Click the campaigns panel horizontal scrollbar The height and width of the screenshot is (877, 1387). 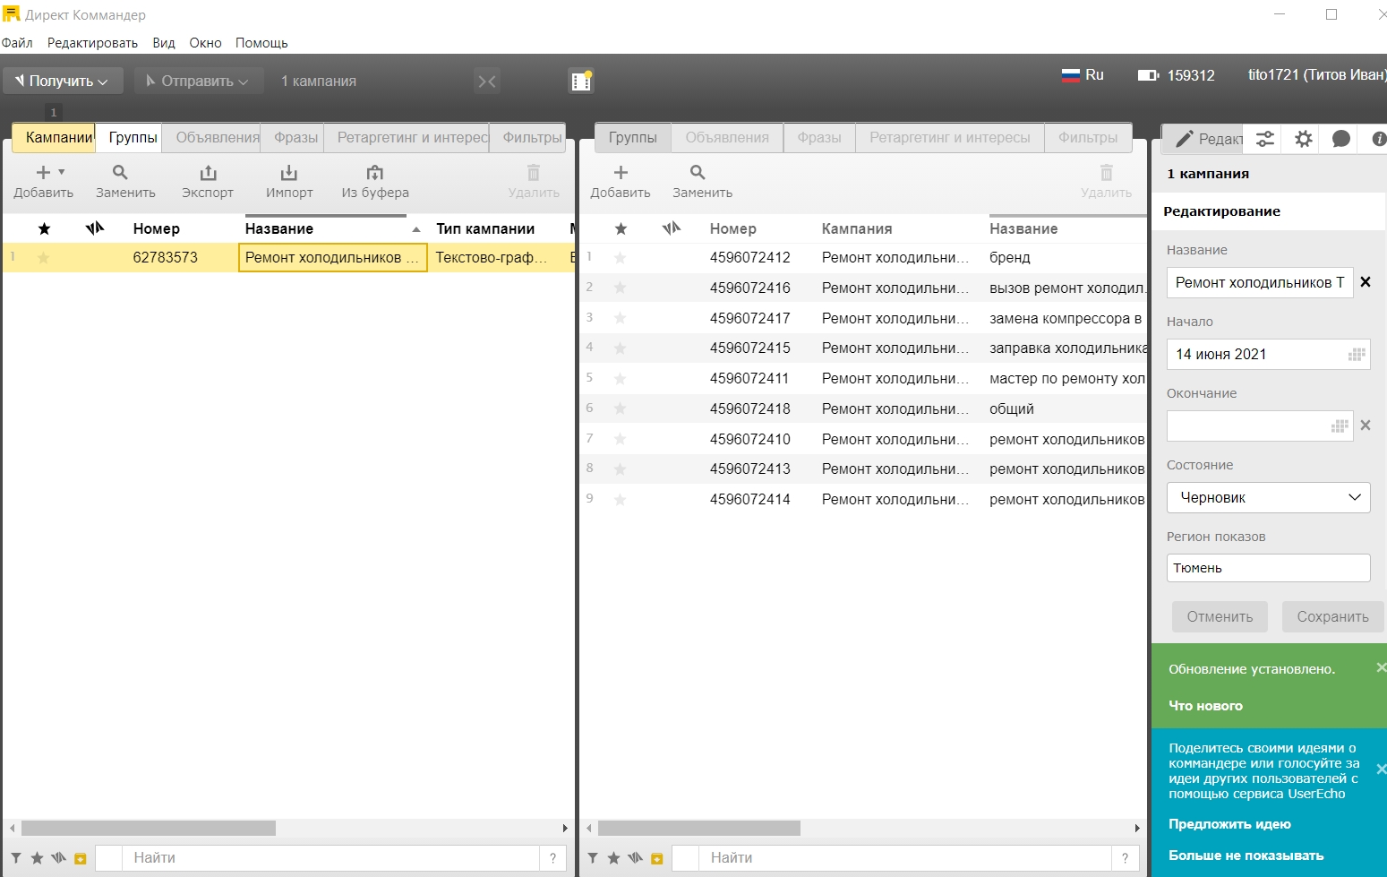pyautogui.click(x=149, y=828)
